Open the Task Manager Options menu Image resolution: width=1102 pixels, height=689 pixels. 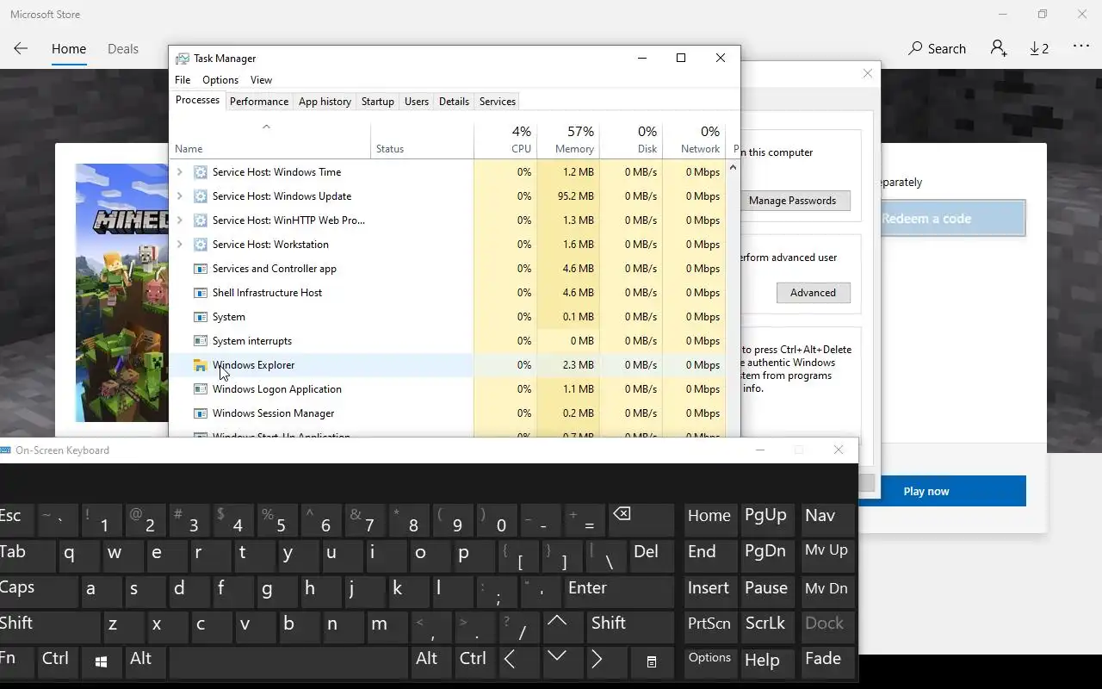click(220, 80)
